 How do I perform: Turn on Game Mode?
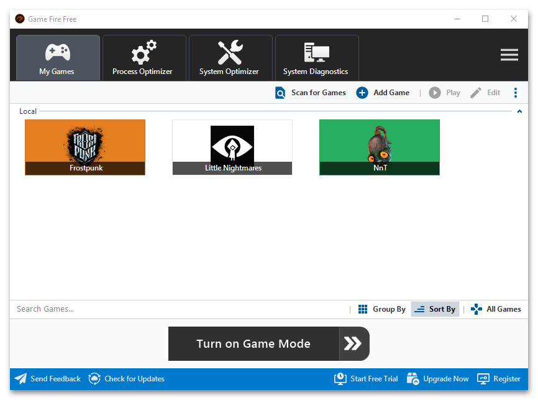pos(268,343)
